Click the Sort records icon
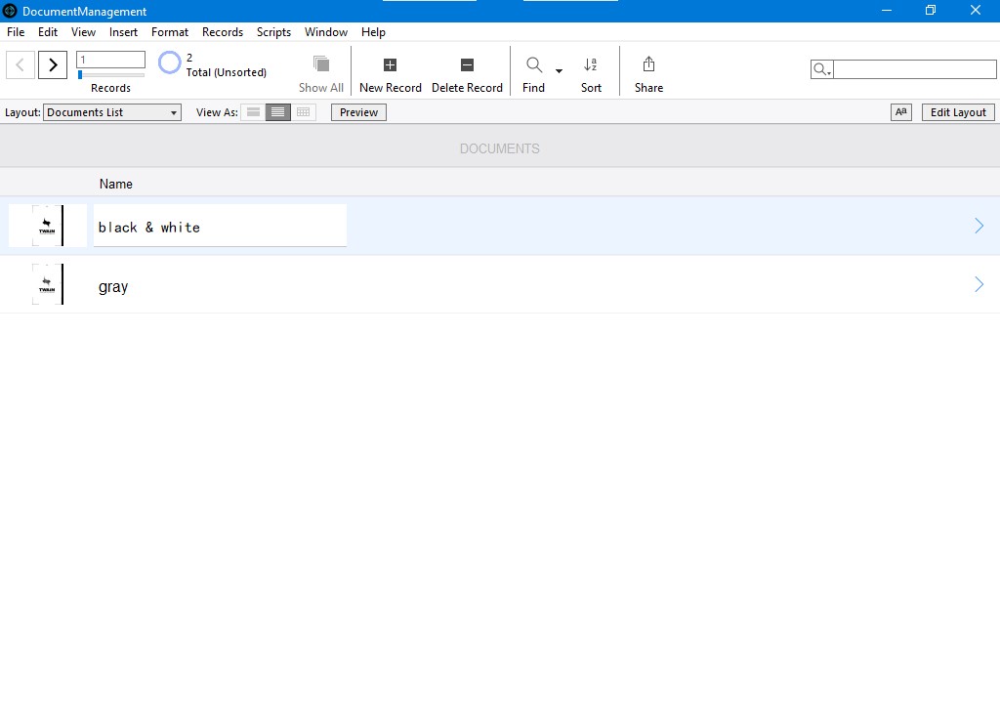Screen dimensions: 1000x711 coord(591,65)
